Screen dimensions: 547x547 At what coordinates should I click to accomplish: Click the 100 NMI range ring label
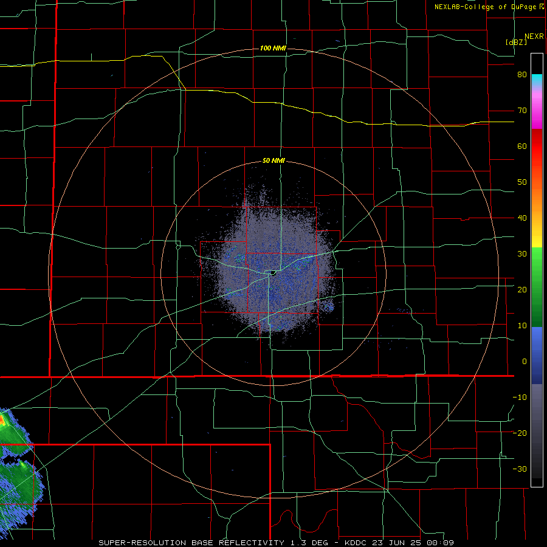273,48
